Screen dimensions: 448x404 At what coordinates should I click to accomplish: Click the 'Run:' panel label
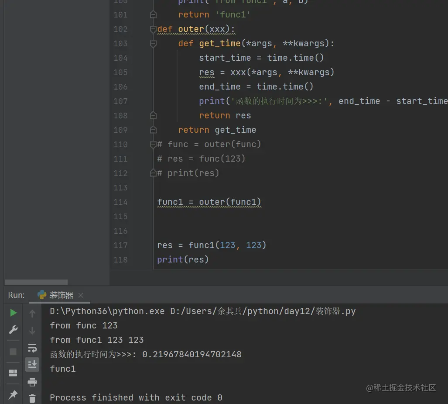pyautogui.click(x=16, y=295)
